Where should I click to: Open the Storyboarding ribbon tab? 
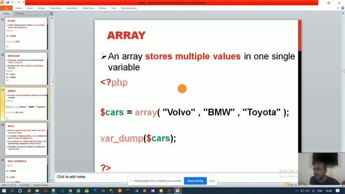click(x=129, y=8)
